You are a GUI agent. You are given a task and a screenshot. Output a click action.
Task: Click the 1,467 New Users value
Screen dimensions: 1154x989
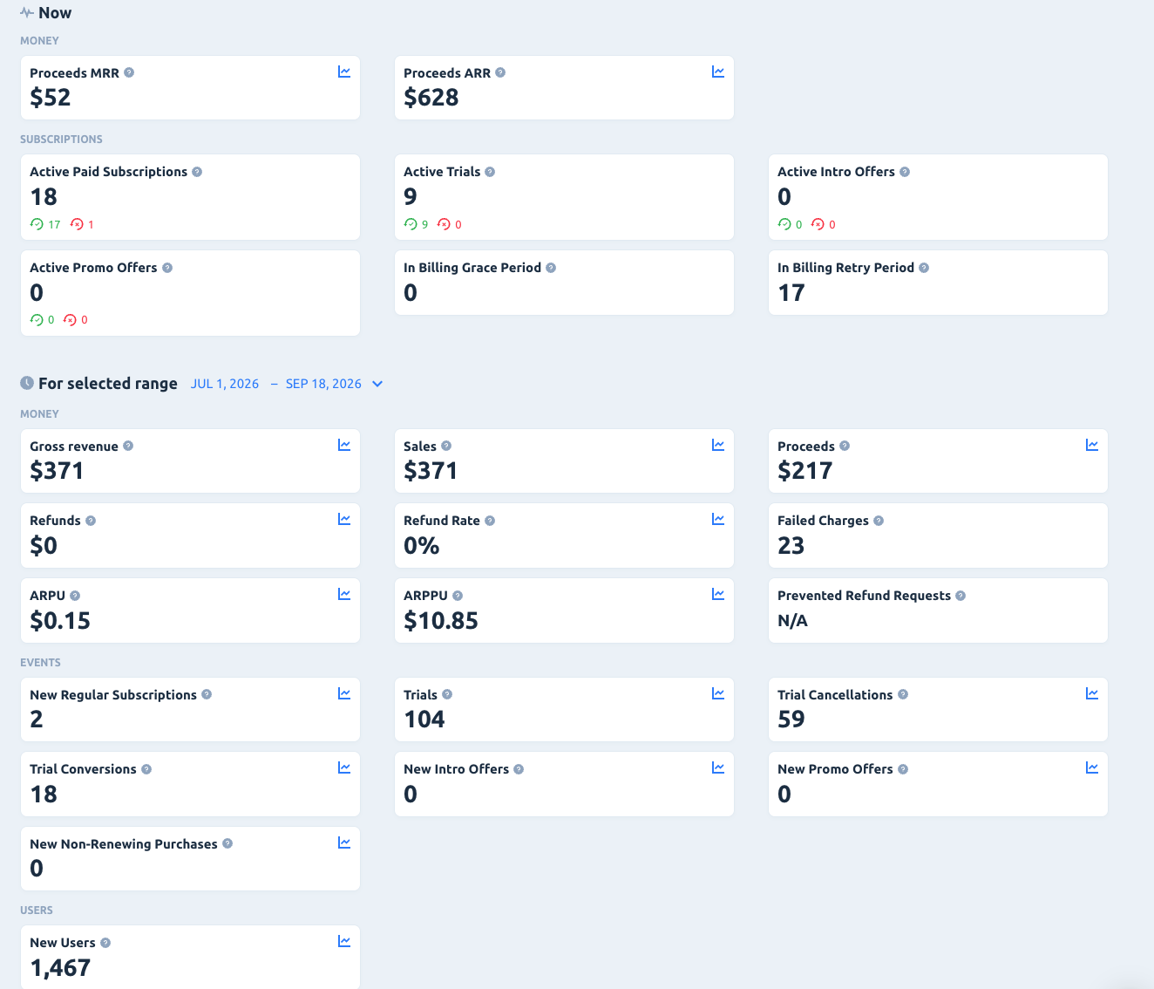pyautogui.click(x=60, y=968)
